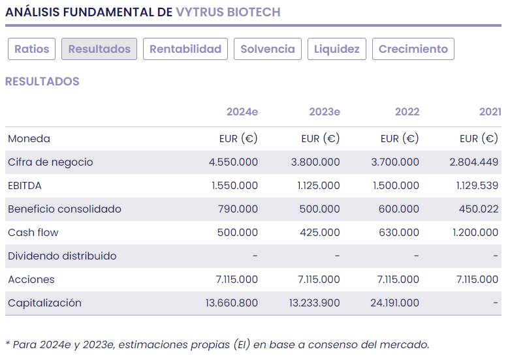This screenshot has width=510, height=356.
Task: Select the 2024e column header
Action: coord(242,112)
